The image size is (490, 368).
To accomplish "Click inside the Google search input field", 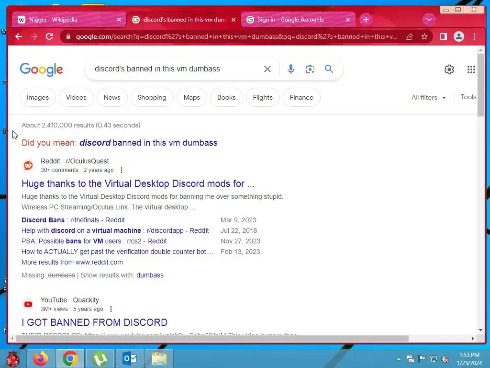I will (x=175, y=69).
